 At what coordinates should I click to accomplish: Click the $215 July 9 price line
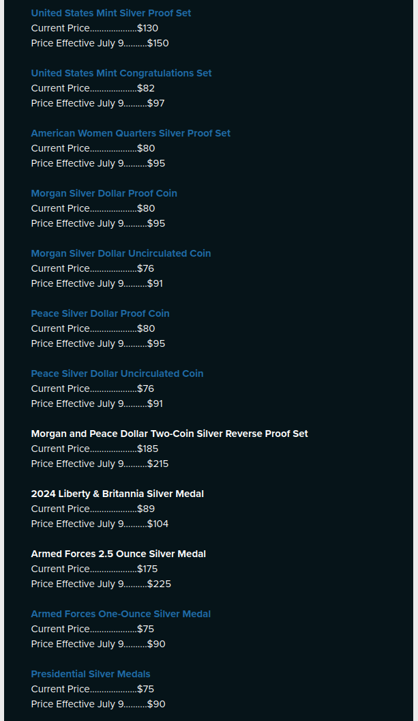pyautogui.click(x=100, y=464)
